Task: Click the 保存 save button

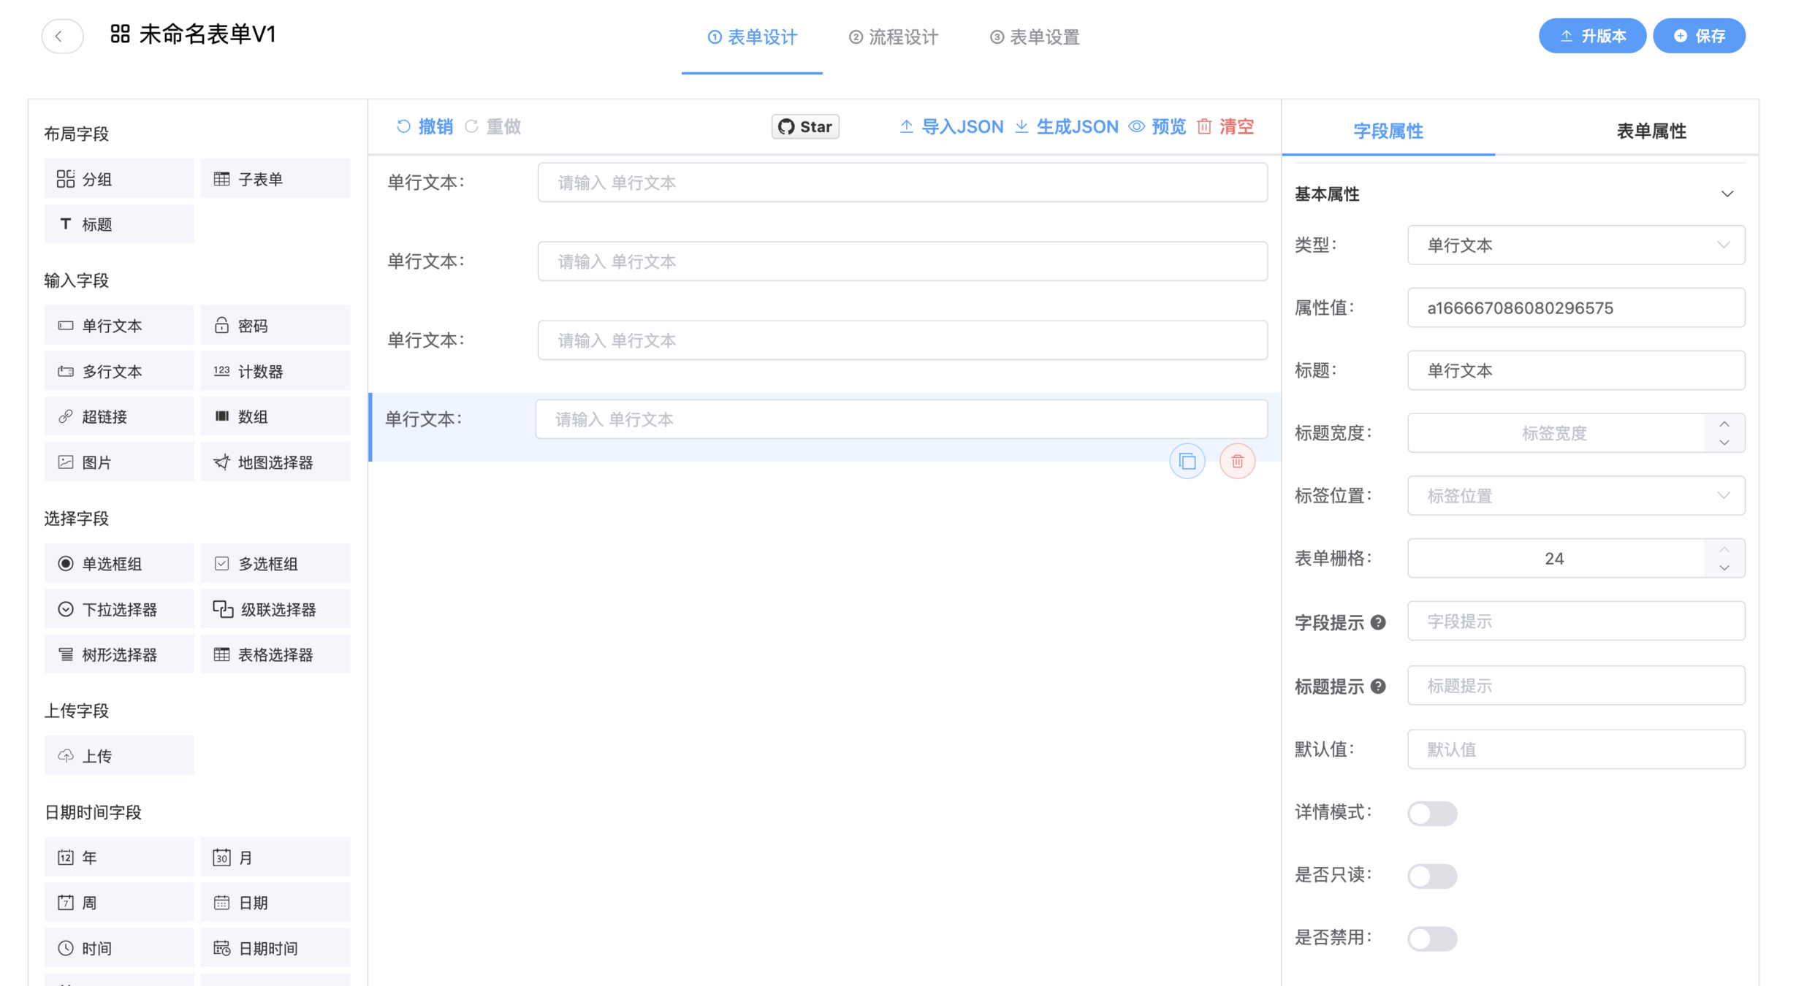Action: (x=1698, y=36)
